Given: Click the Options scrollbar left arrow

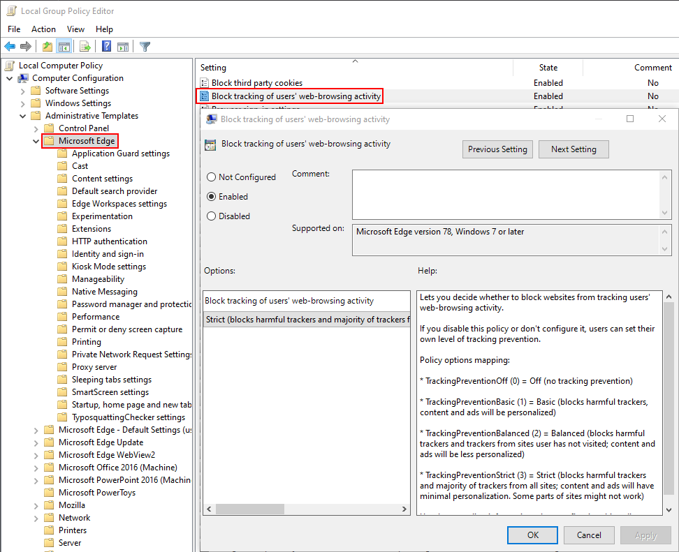Looking at the screenshot, I should tap(209, 509).
